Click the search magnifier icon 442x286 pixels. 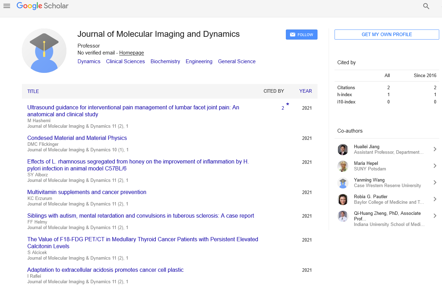coord(426,6)
